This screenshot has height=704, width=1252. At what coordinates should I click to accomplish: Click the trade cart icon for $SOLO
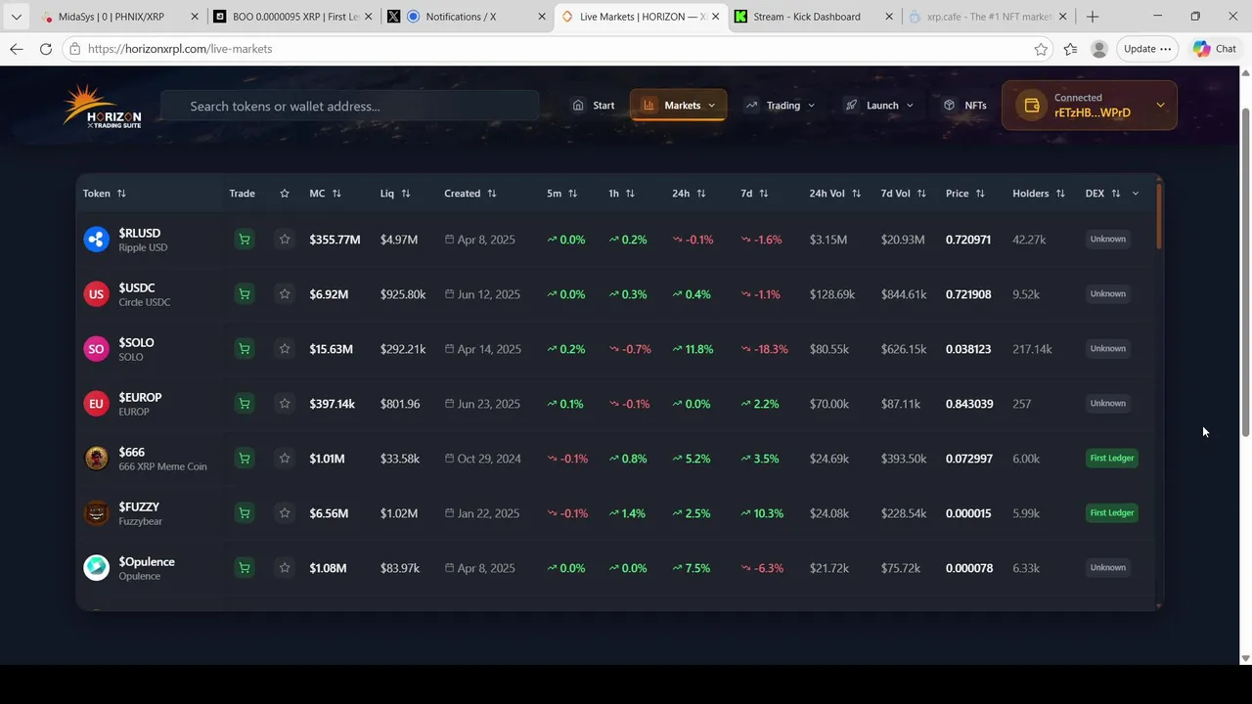coord(245,349)
